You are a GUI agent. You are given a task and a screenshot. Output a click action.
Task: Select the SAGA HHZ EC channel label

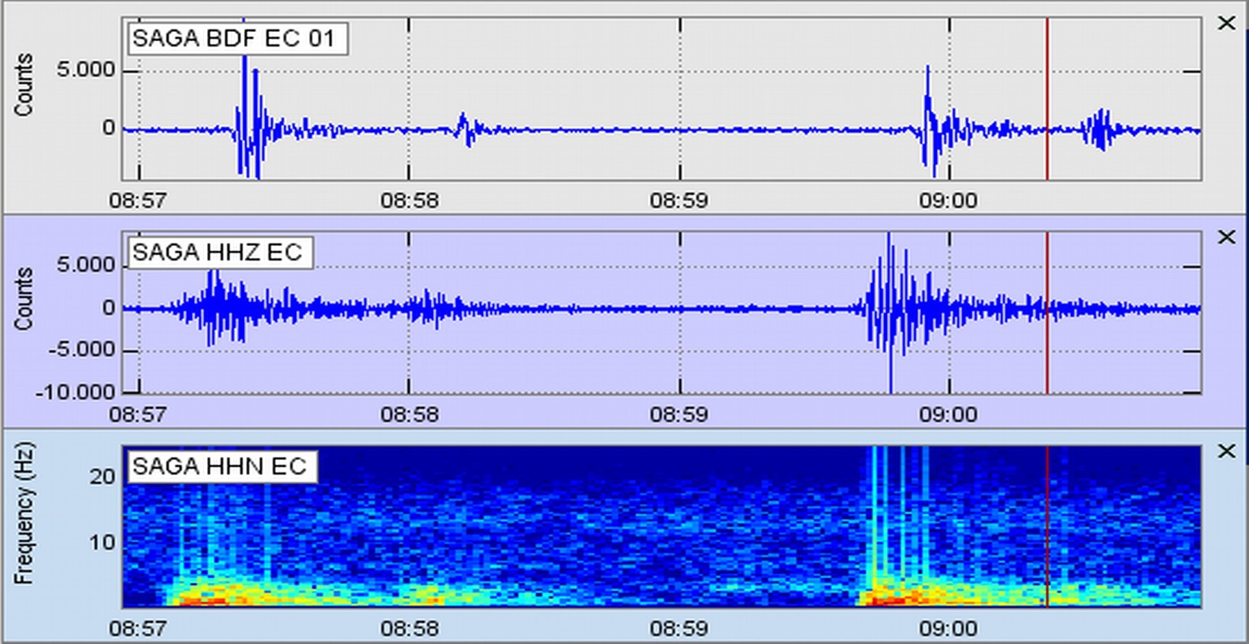[220, 252]
